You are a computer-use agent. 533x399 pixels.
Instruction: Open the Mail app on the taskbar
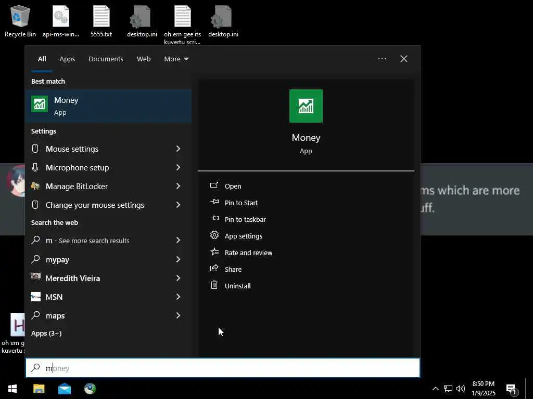[x=64, y=389]
